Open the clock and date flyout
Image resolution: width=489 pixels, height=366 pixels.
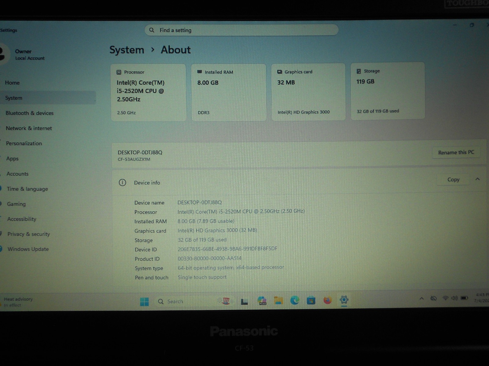tap(482, 297)
